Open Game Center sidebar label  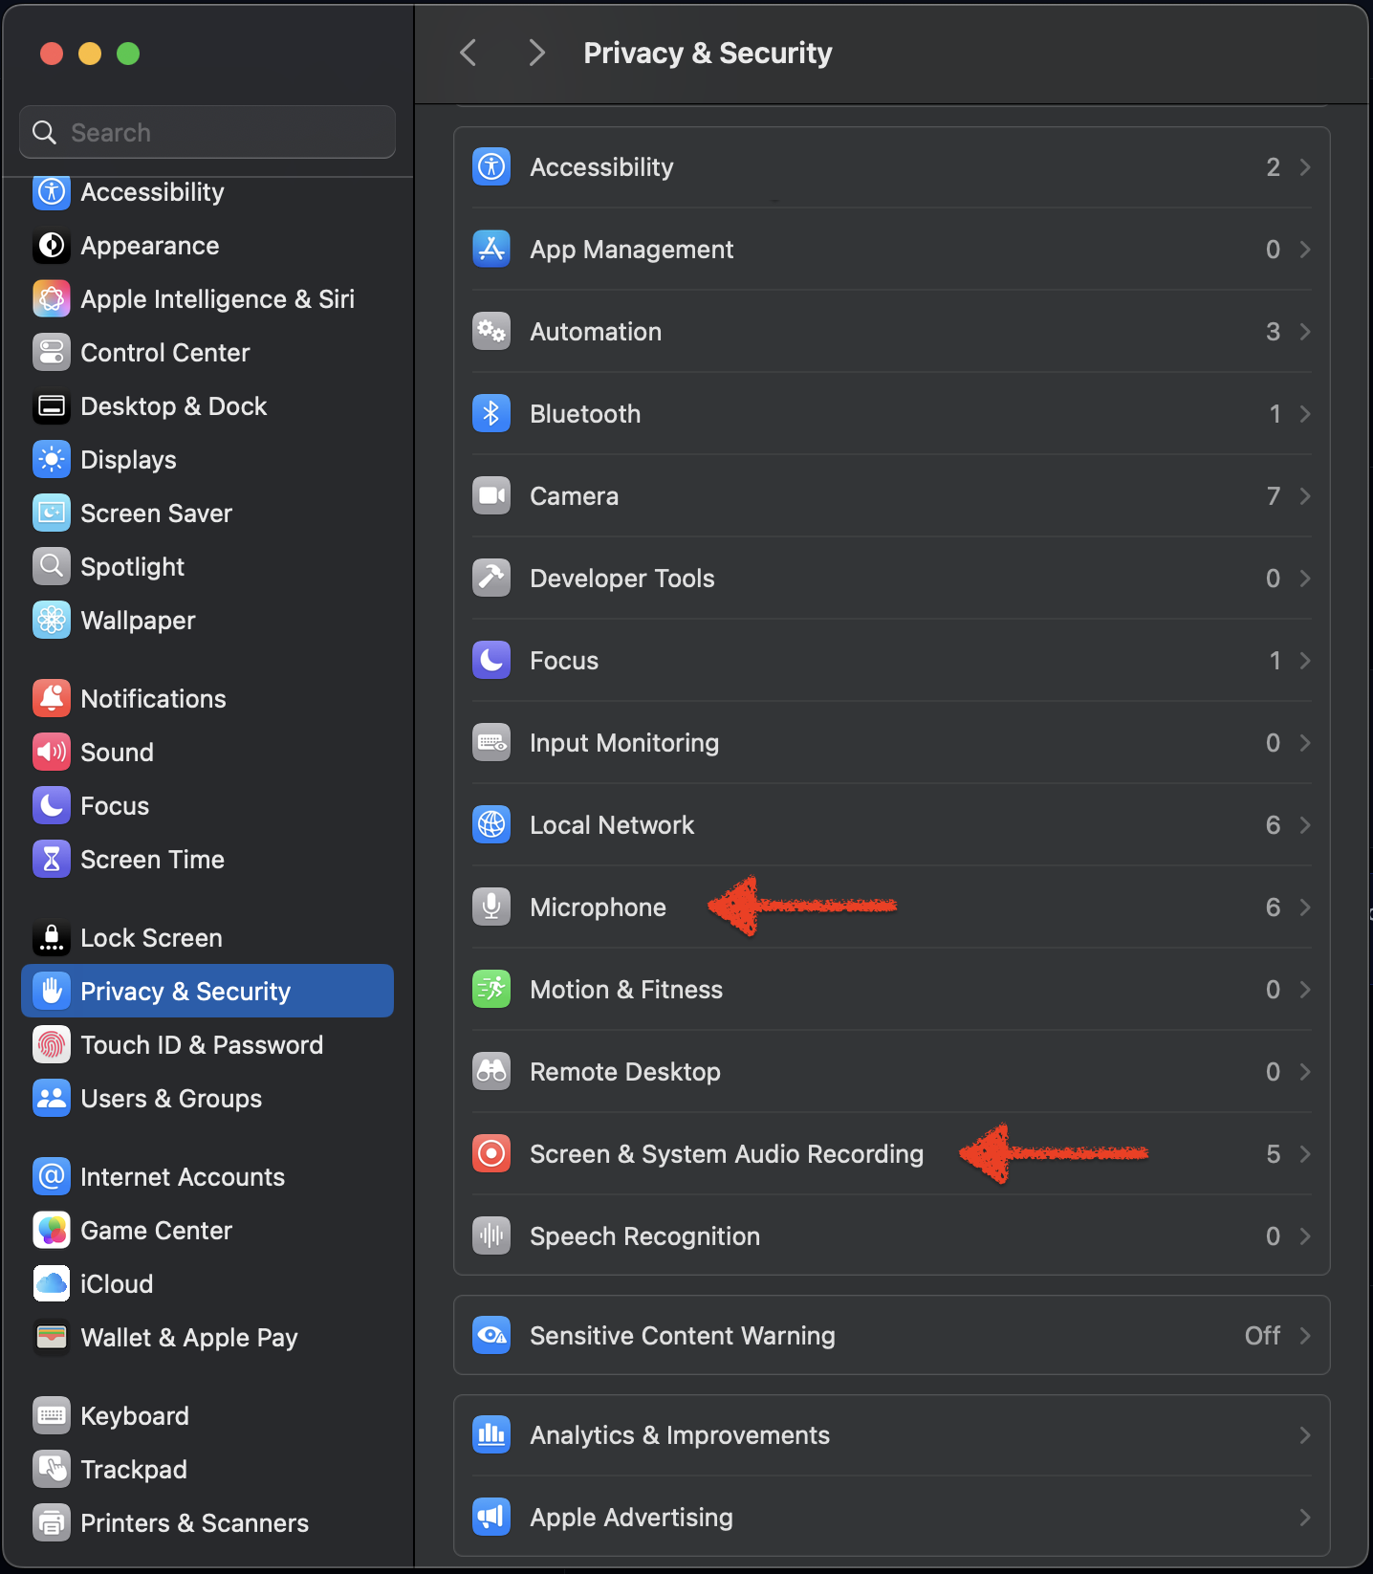tap(157, 1231)
